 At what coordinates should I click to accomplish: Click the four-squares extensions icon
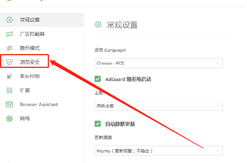point(10,91)
